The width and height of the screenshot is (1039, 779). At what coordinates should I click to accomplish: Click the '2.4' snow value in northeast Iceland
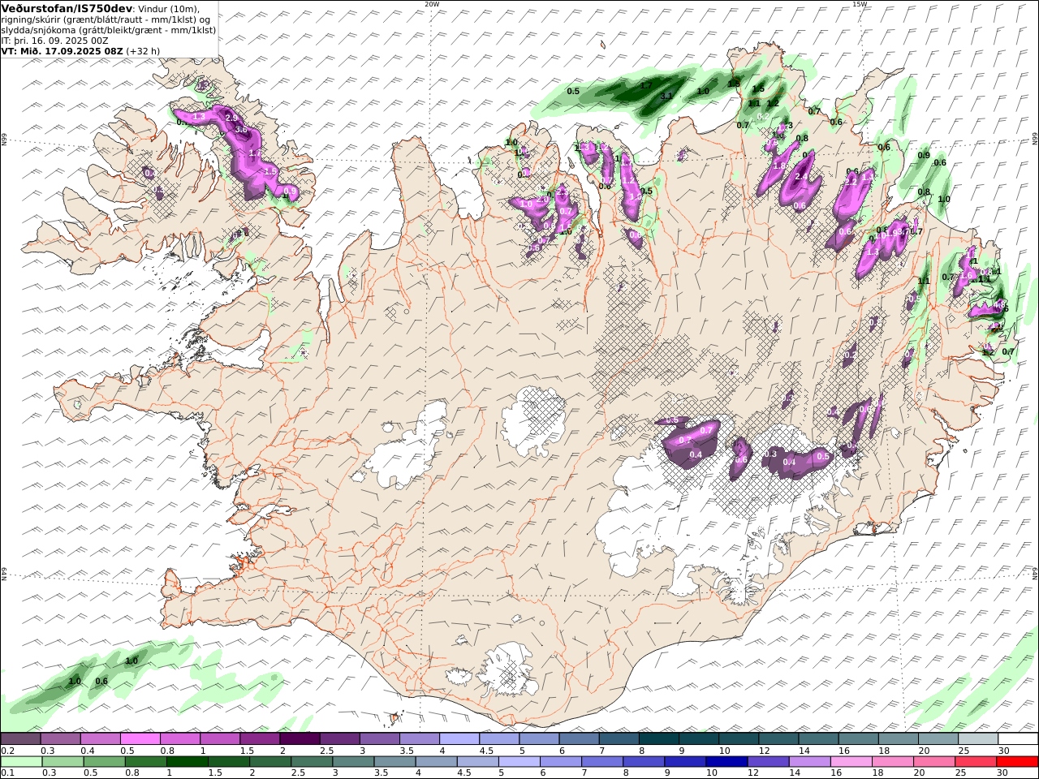point(800,177)
